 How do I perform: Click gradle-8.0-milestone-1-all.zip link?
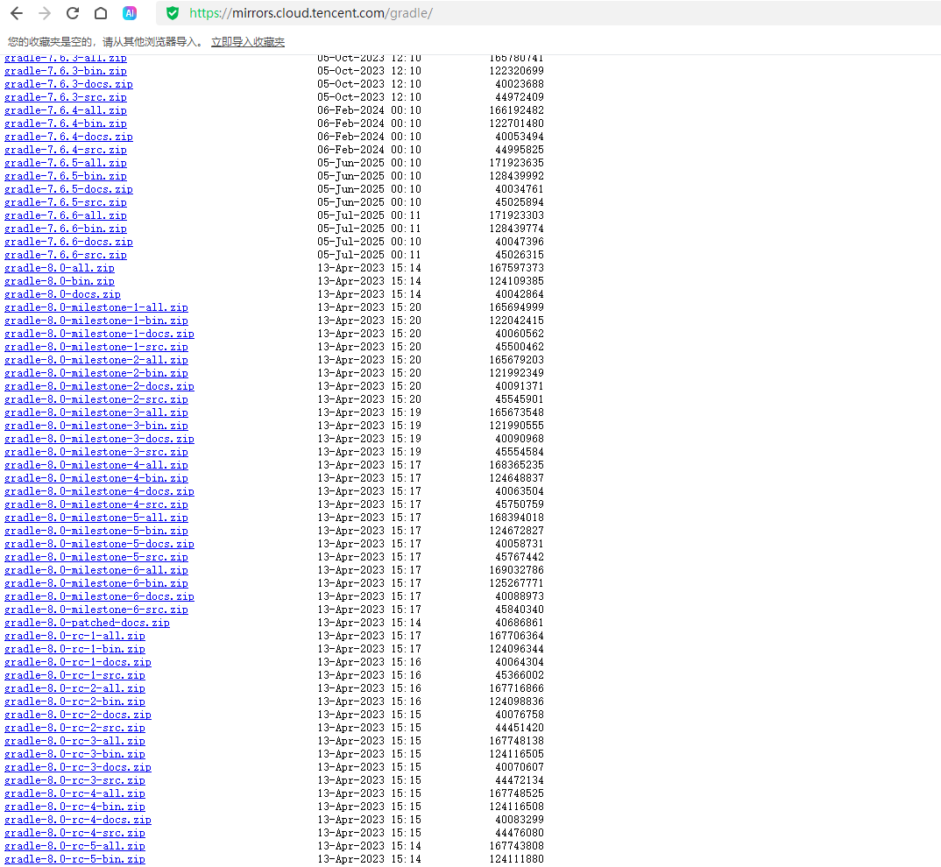(96, 307)
